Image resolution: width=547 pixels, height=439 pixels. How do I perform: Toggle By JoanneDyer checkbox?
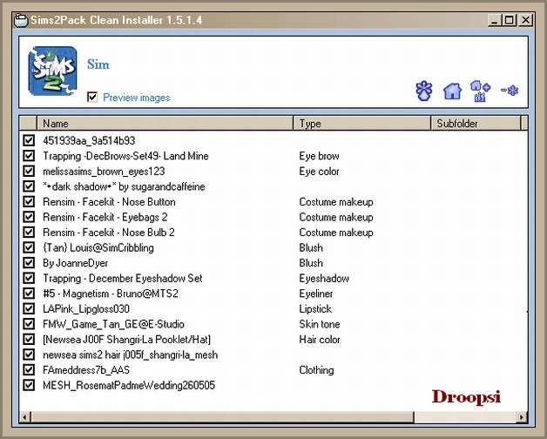click(x=29, y=263)
